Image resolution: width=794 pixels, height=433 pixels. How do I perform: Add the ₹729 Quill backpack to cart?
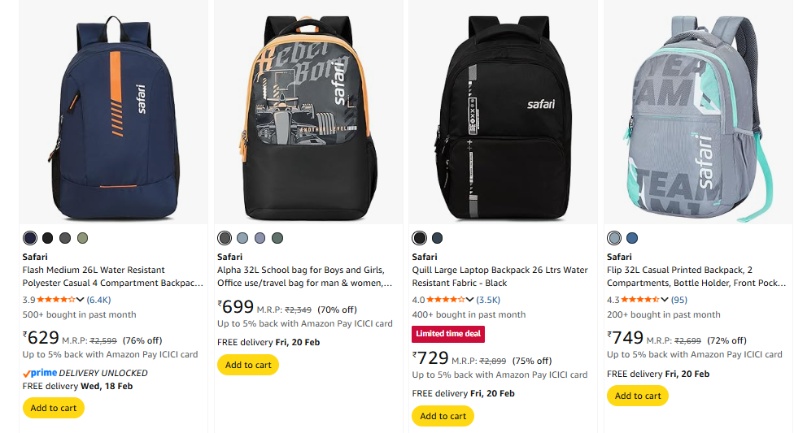pos(443,416)
